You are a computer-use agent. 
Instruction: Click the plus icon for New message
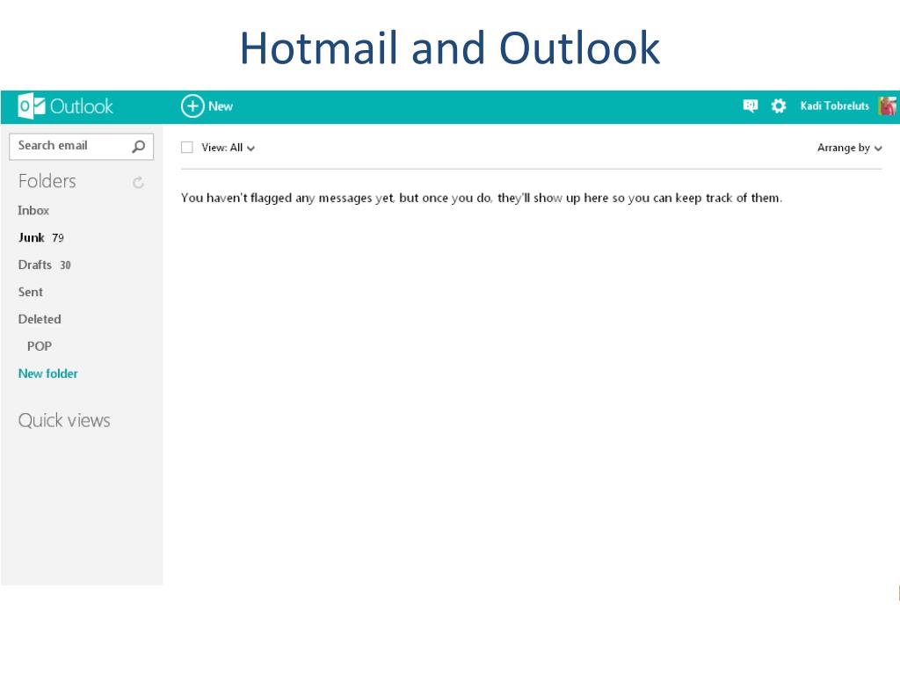[x=192, y=106]
